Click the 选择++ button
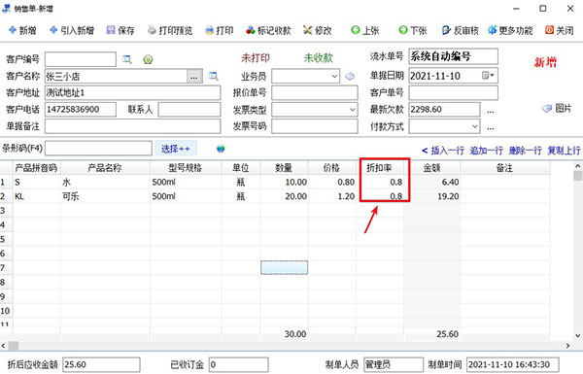Image resolution: width=583 pixels, height=374 pixels. click(176, 149)
